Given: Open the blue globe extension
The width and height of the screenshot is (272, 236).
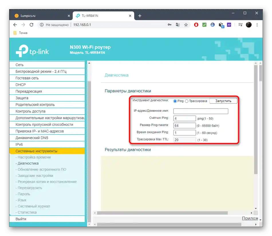Looking at the screenshot, I should point(212,25).
